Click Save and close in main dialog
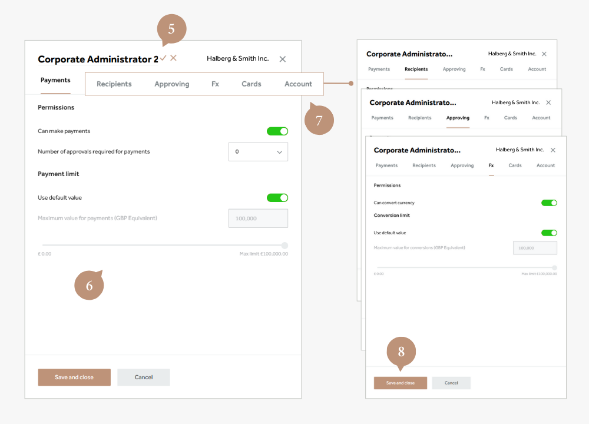This screenshot has width=589, height=424. (74, 377)
